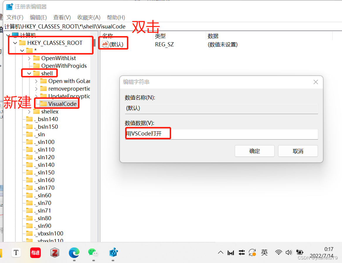Screen dimensions: 342x263
Task: Select the ._sln60 key
Action: (x=43, y=195)
